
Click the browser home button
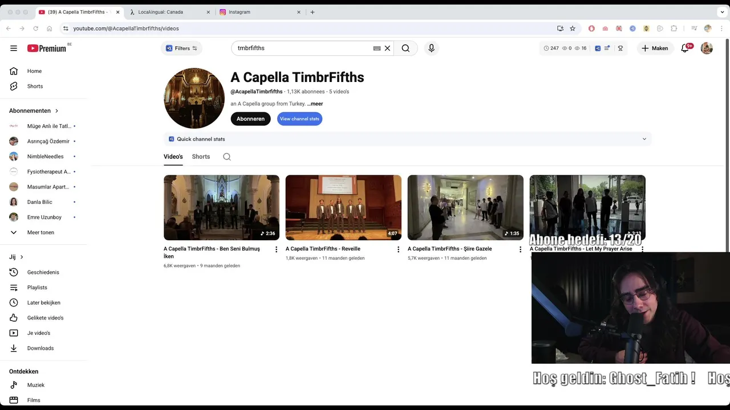(50, 28)
